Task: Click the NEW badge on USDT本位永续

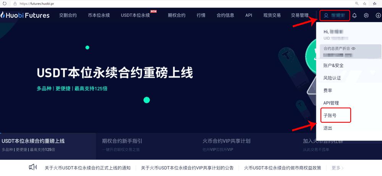Action: [154, 11]
